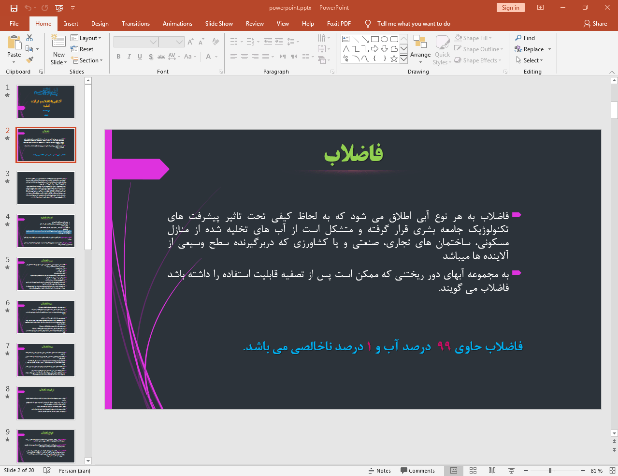Viewport: 618px width, 476px height.
Task: Adjust the zoom slider handle
Action: 550,470
